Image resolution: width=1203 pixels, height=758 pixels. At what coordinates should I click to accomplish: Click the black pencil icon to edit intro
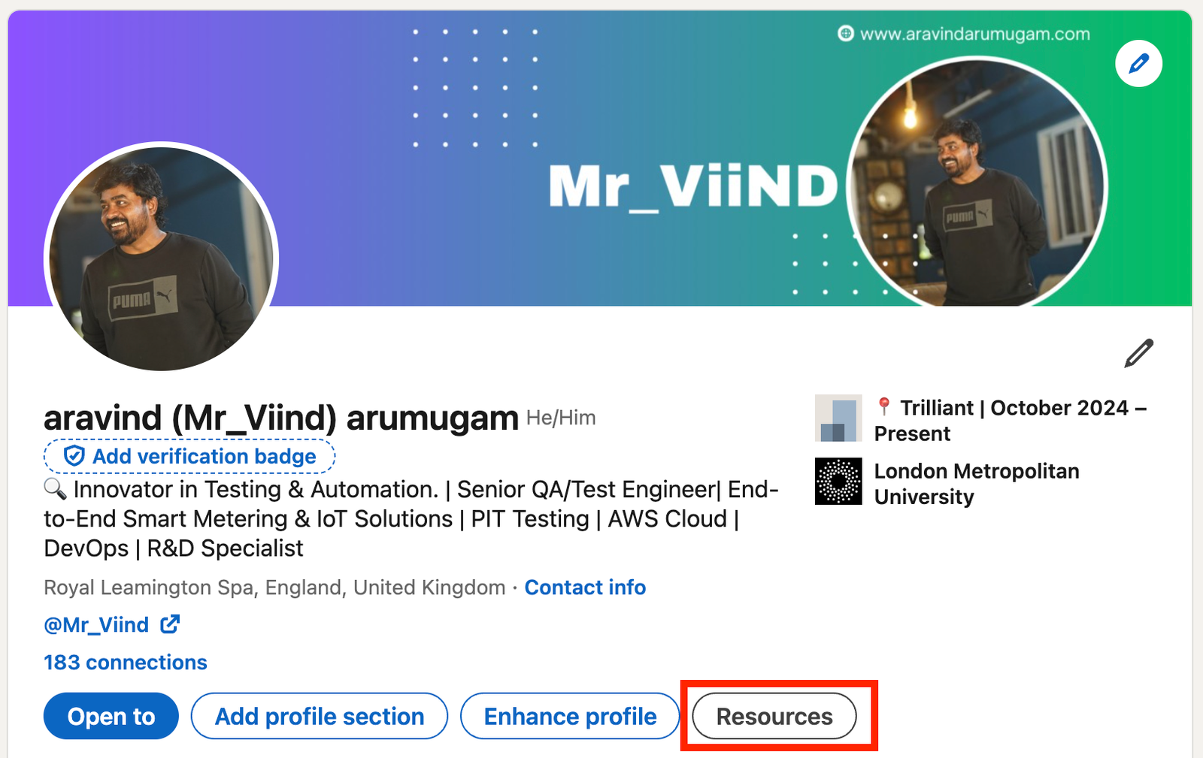tap(1138, 353)
